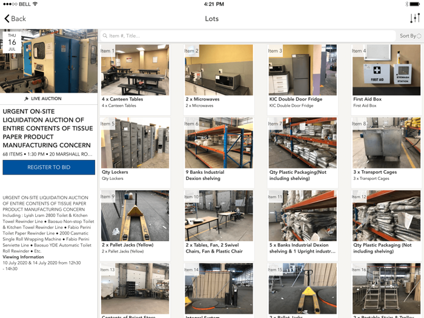
Task: Open the 4 x Canteen Tables thumbnail
Action: 135,70
